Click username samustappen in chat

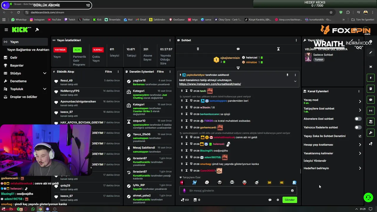(x=218, y=101)
